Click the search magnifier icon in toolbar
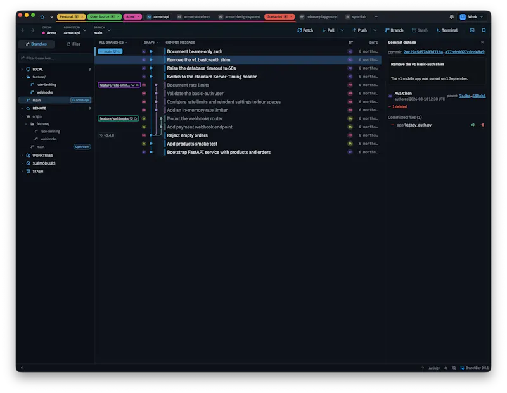Viewport: 507px width, 393px height. point(484,30)
